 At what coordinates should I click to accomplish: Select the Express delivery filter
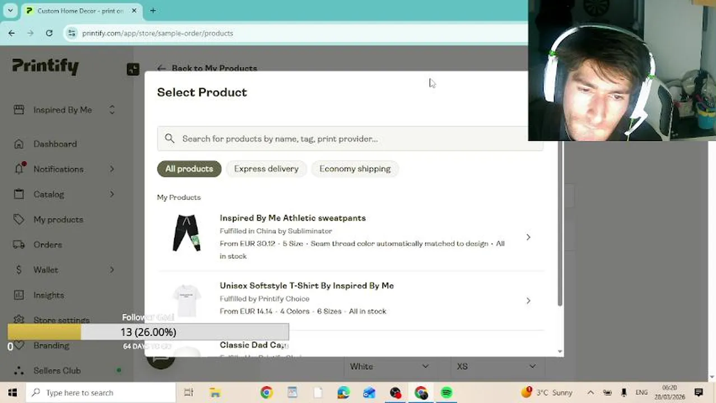point(266,168)
